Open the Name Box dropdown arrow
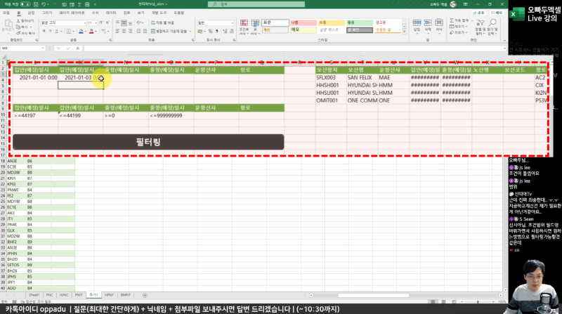The height and width of the screenshot is (314, 562). click(43, 48)
